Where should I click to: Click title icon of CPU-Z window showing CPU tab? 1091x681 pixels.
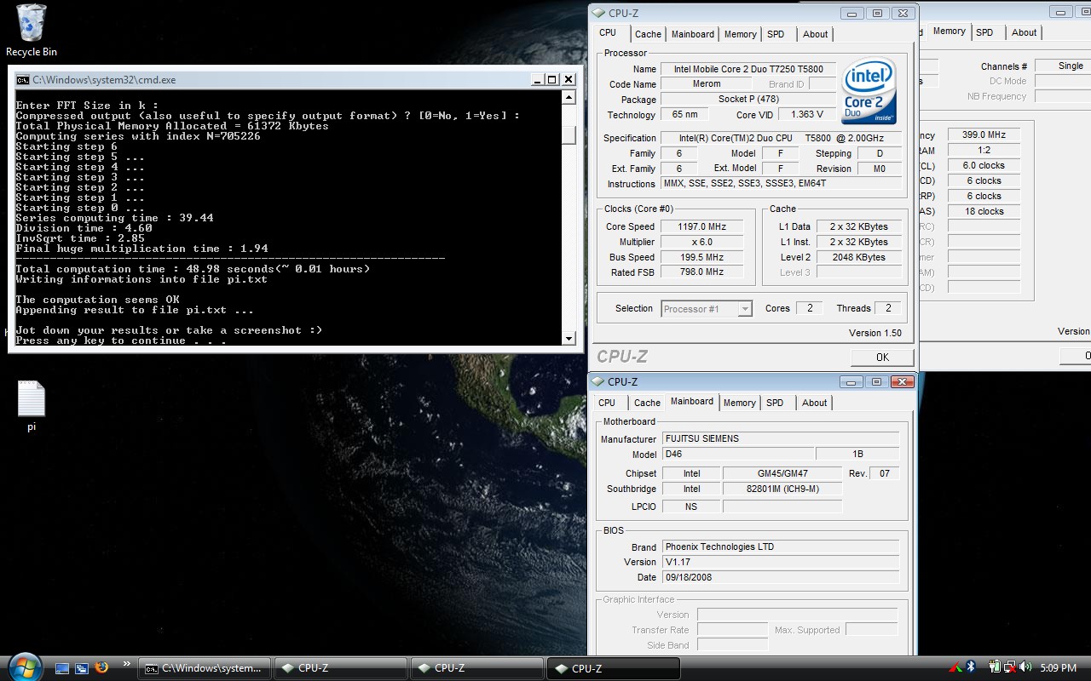[598, 13]
